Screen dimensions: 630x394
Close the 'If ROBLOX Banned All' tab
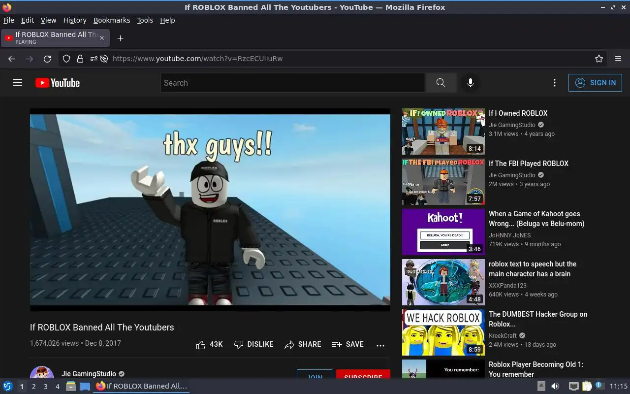(102, 38)
